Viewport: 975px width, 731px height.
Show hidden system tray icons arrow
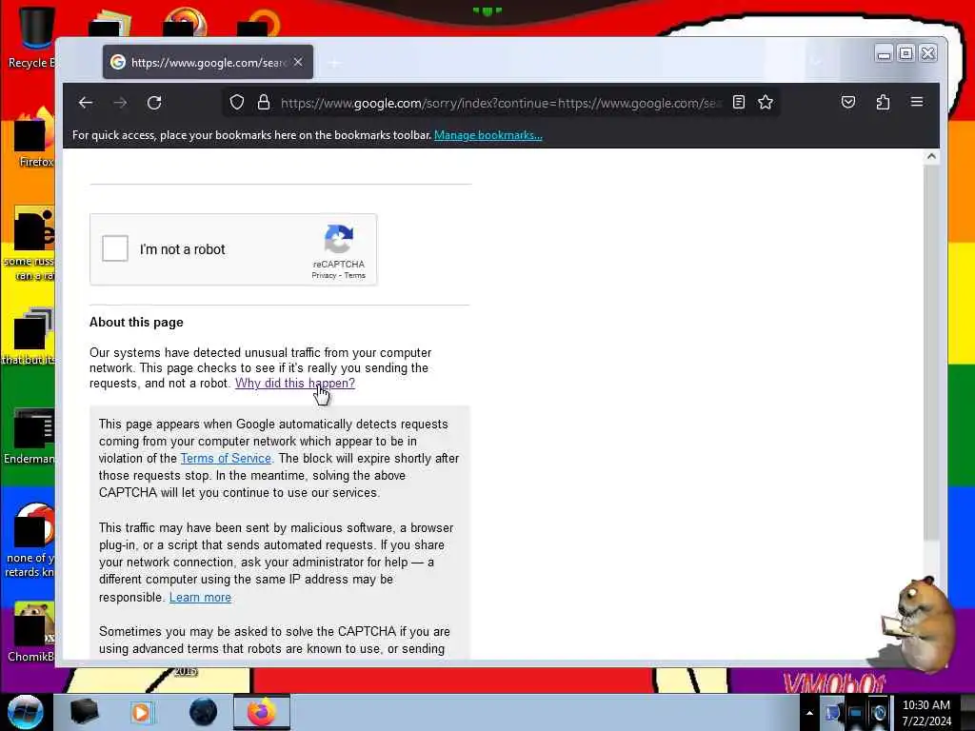[809, 713]
